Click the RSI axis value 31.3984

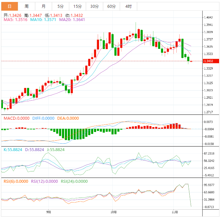click(x=209, y=200)
